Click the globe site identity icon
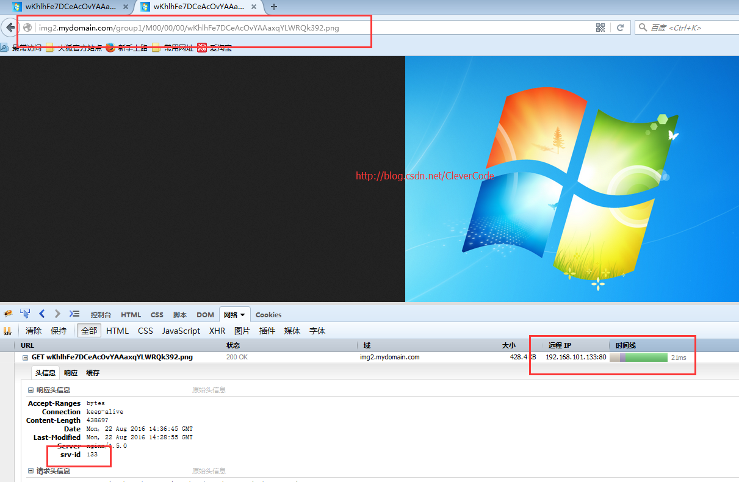 [27, 27]
